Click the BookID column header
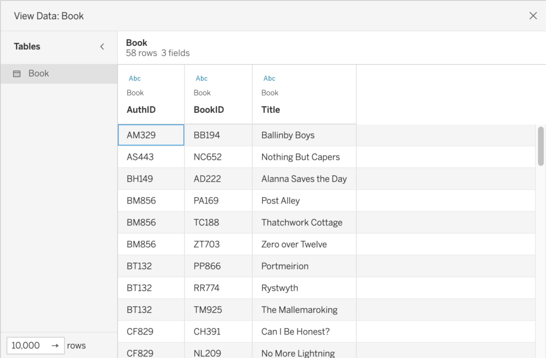546x358 pixels. [208, 110]
